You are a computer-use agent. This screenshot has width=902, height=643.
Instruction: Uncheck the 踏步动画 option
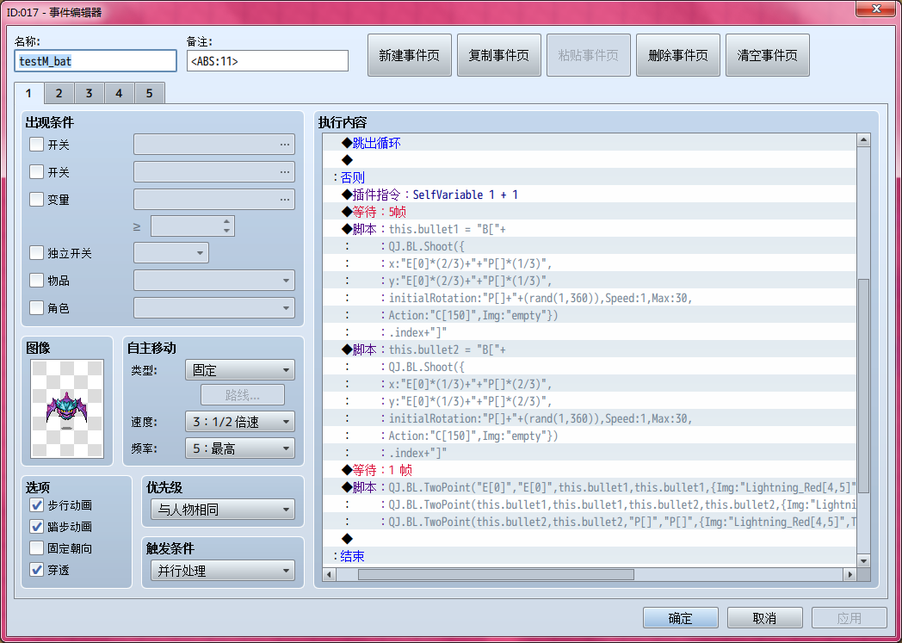(x=36, y=526)
